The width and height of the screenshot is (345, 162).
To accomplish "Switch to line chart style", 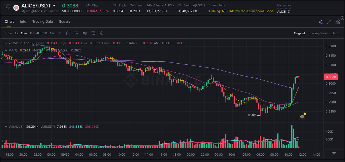I will pos(76,33).
